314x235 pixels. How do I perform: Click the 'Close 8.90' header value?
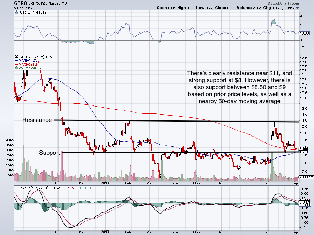(225, 8)
